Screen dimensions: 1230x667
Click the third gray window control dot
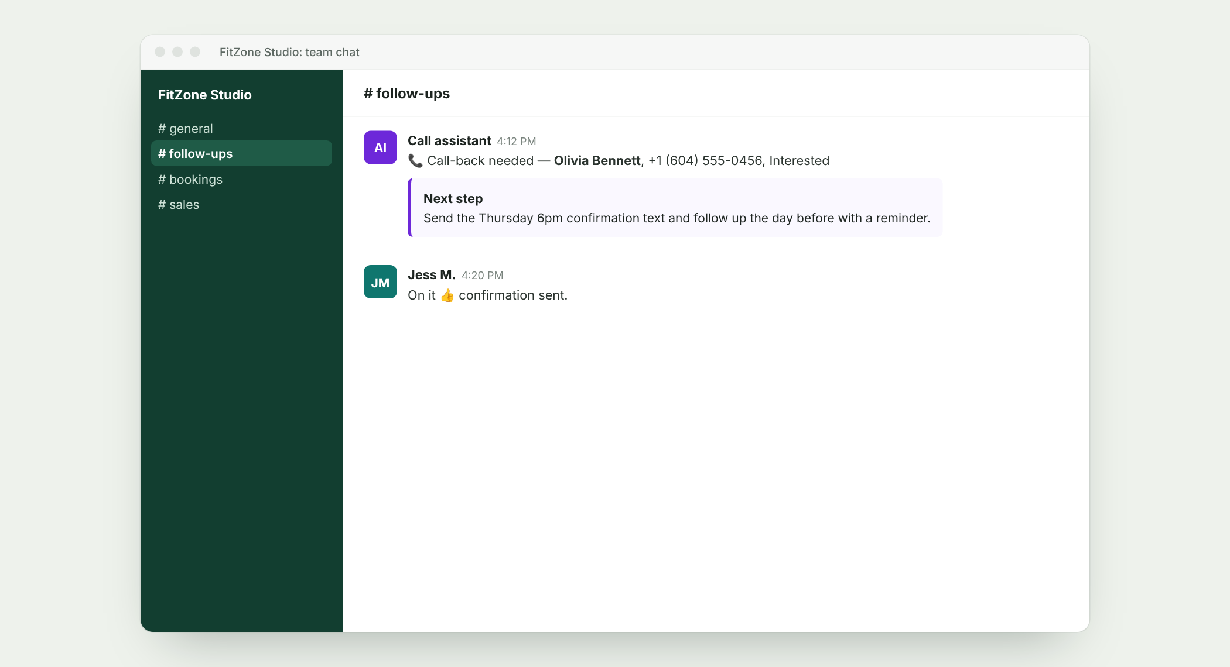(x=195, y=52)
